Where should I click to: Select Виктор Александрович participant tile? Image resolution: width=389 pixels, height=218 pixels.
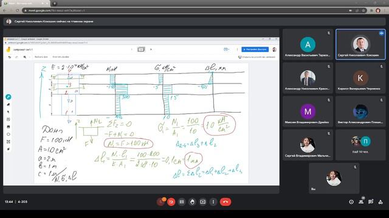pos(360,111)
